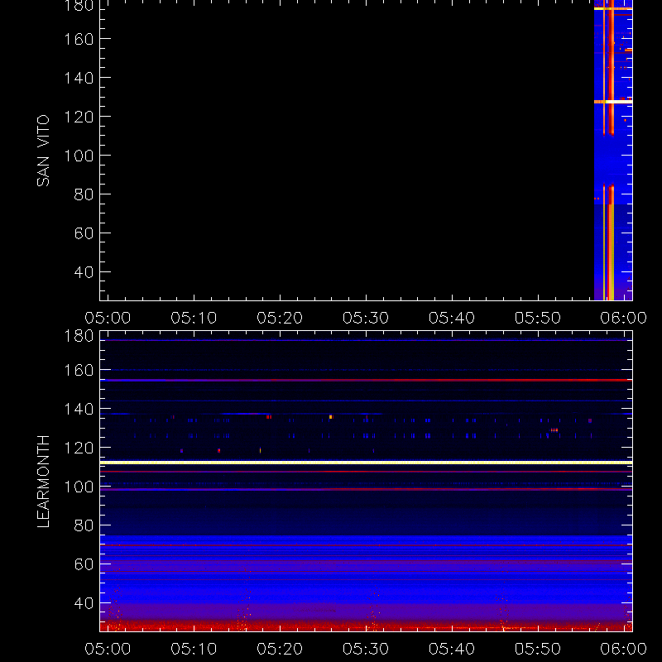Pick the 05:30 time label under the San Vito plot
Screen dimensions: 662x662
coord(366,318)
